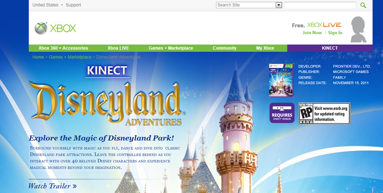
Task: Click the FAMILY genre value
Action: click(340, 78)
